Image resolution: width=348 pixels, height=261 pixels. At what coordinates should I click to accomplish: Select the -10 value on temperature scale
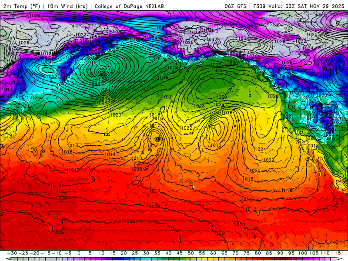(x=57, y=253)
